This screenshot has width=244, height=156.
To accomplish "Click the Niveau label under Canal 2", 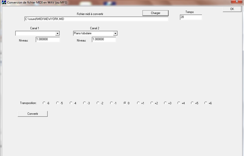I will (81, 40).
